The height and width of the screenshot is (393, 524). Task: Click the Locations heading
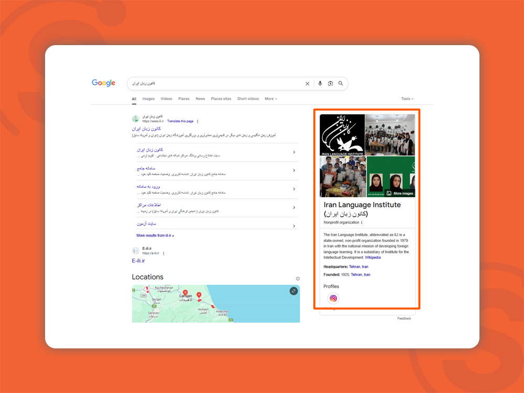(148, 277)
